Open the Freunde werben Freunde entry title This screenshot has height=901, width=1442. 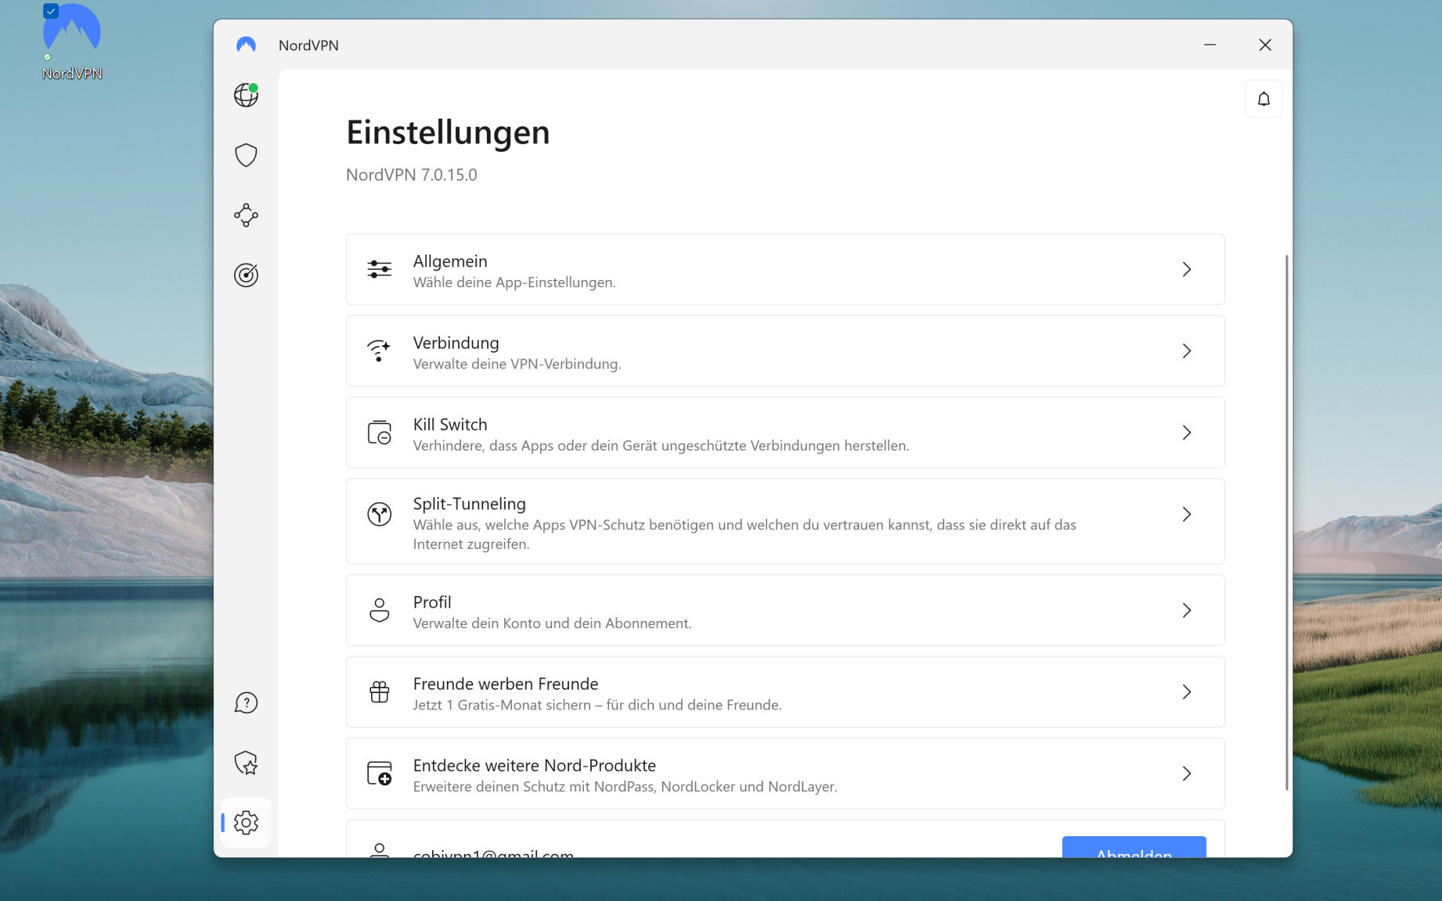(x=506, y=684)
